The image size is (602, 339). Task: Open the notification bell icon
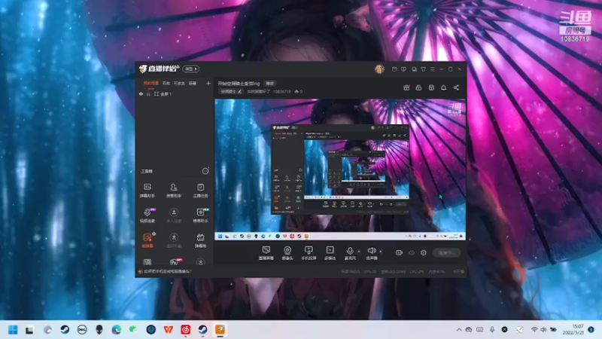click(443, 87)
